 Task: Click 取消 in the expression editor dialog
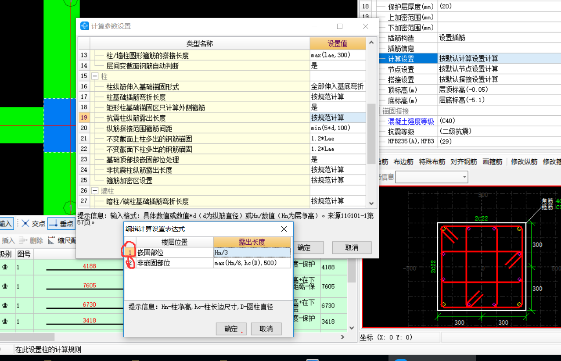pos(266,329)
